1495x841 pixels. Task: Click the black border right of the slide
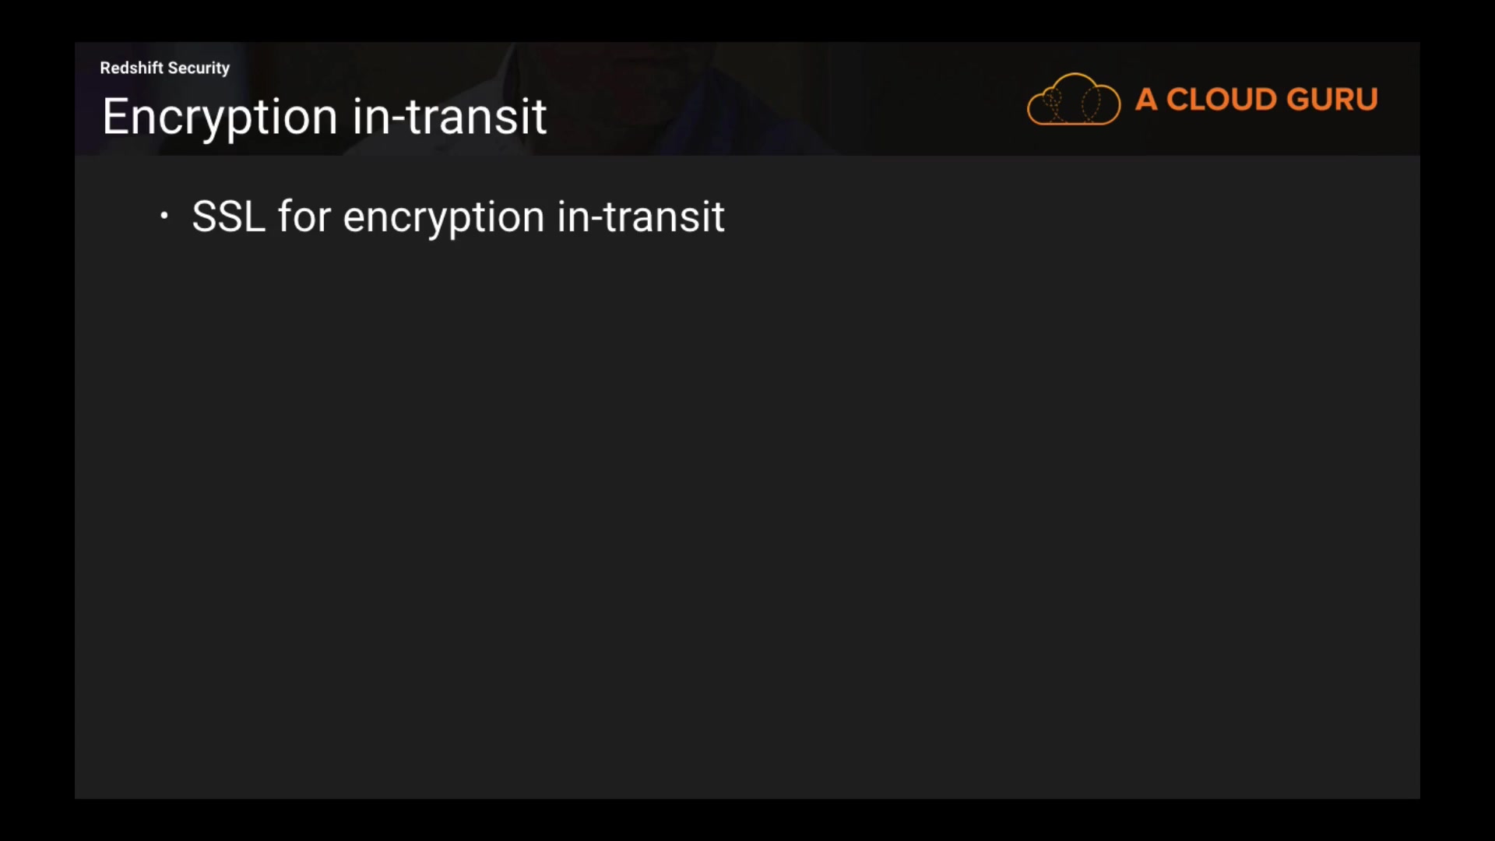[x=1458, y=420]
